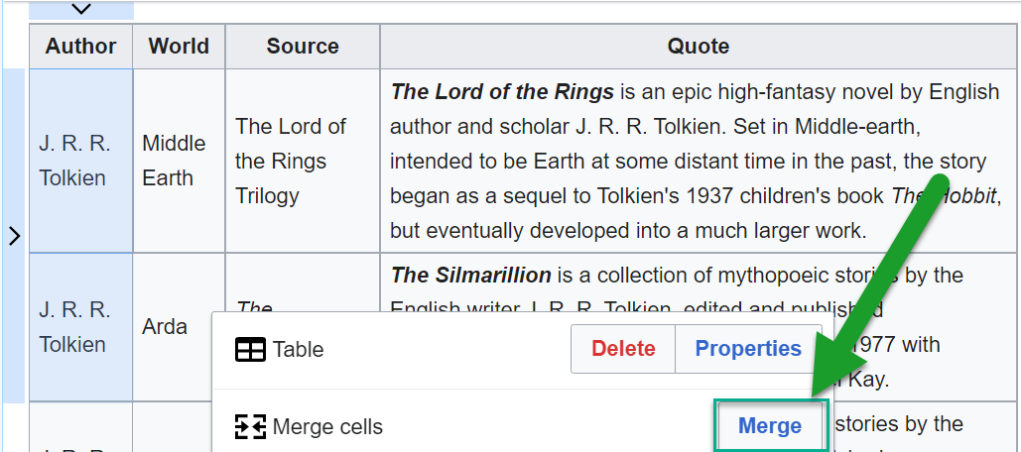Select the Author header cell

(80, 47)
